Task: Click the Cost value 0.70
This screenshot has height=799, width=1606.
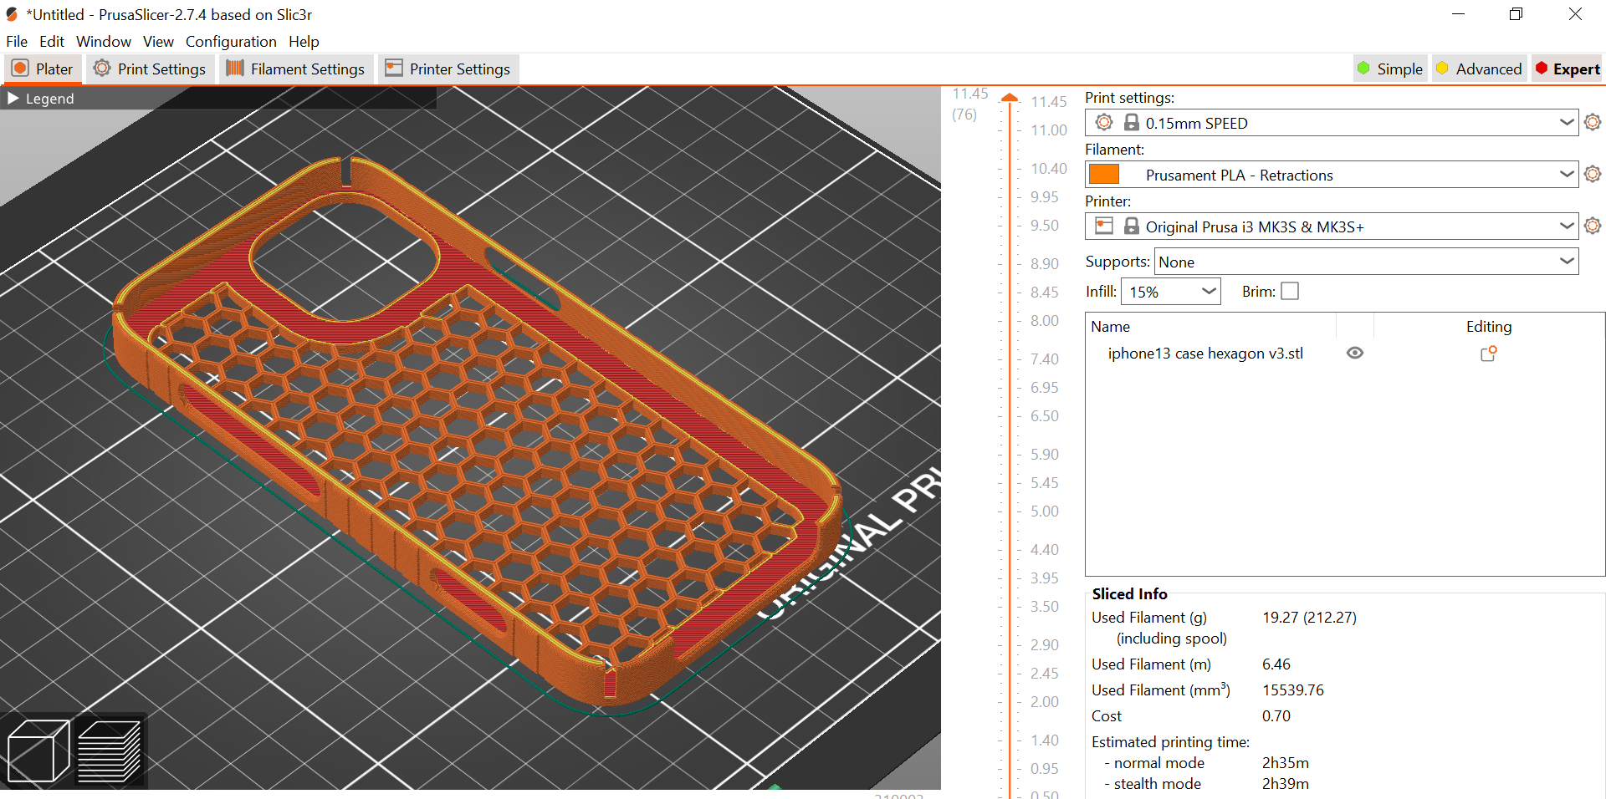Action: pyautogui.click(x=1276, y=716)
